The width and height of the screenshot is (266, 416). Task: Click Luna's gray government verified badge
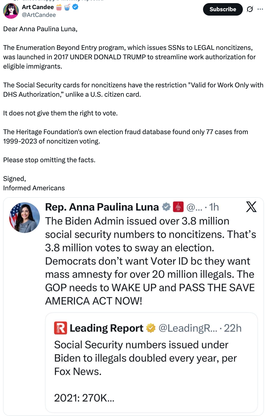(166, 207)
